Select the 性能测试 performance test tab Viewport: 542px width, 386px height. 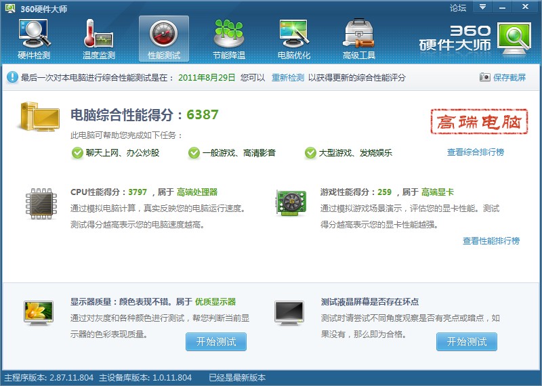tap(164, 39)
